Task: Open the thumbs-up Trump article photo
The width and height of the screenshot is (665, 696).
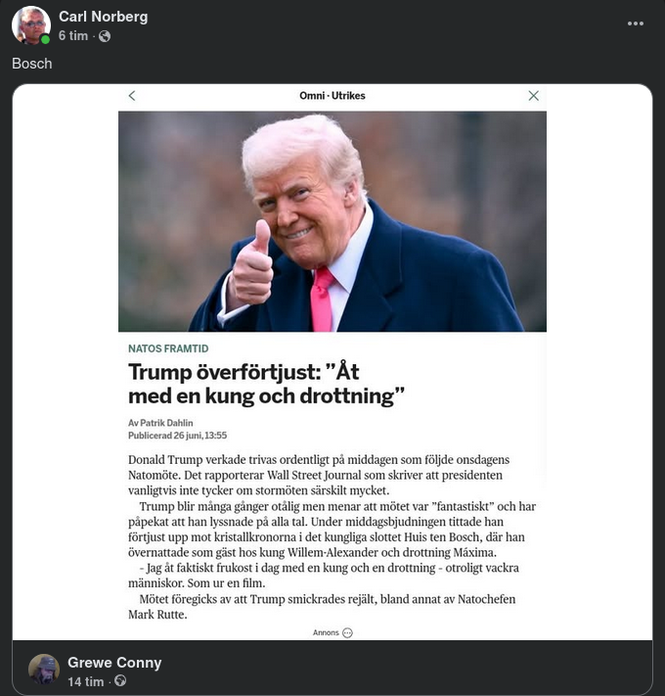Action: [x=332, y=221]
